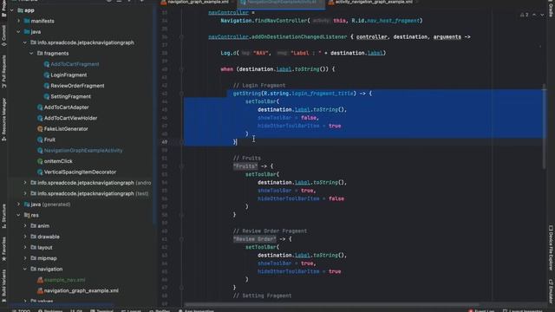Open the Device File Explorer panel
The height and width of the screenshot is (312, 555).
[551, 247]
